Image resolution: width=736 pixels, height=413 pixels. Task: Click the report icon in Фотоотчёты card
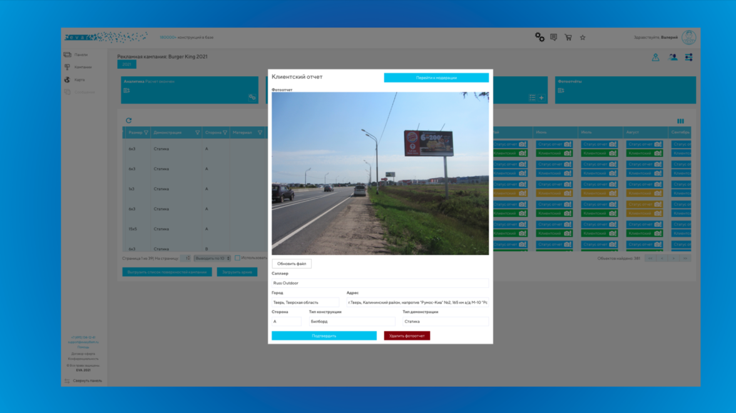(561, 91)
